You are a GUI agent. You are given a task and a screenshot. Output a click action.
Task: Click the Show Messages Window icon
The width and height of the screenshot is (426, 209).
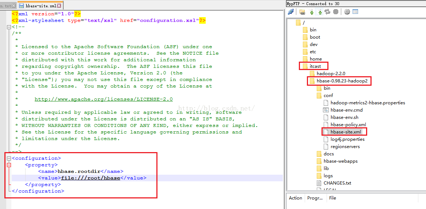point(355,12)
